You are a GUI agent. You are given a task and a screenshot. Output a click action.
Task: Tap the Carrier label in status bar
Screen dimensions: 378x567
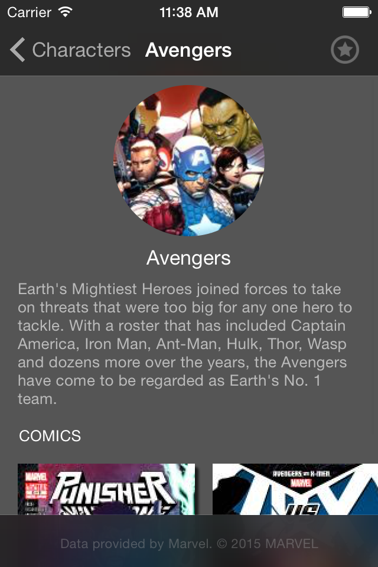click(x=30, y=12)
